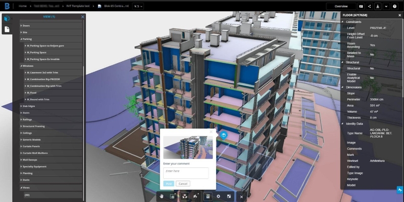The width and height of the screenshot is (404, 202).
Task: Click the blue 3D marker pin on model
Action: coord(224,136)
